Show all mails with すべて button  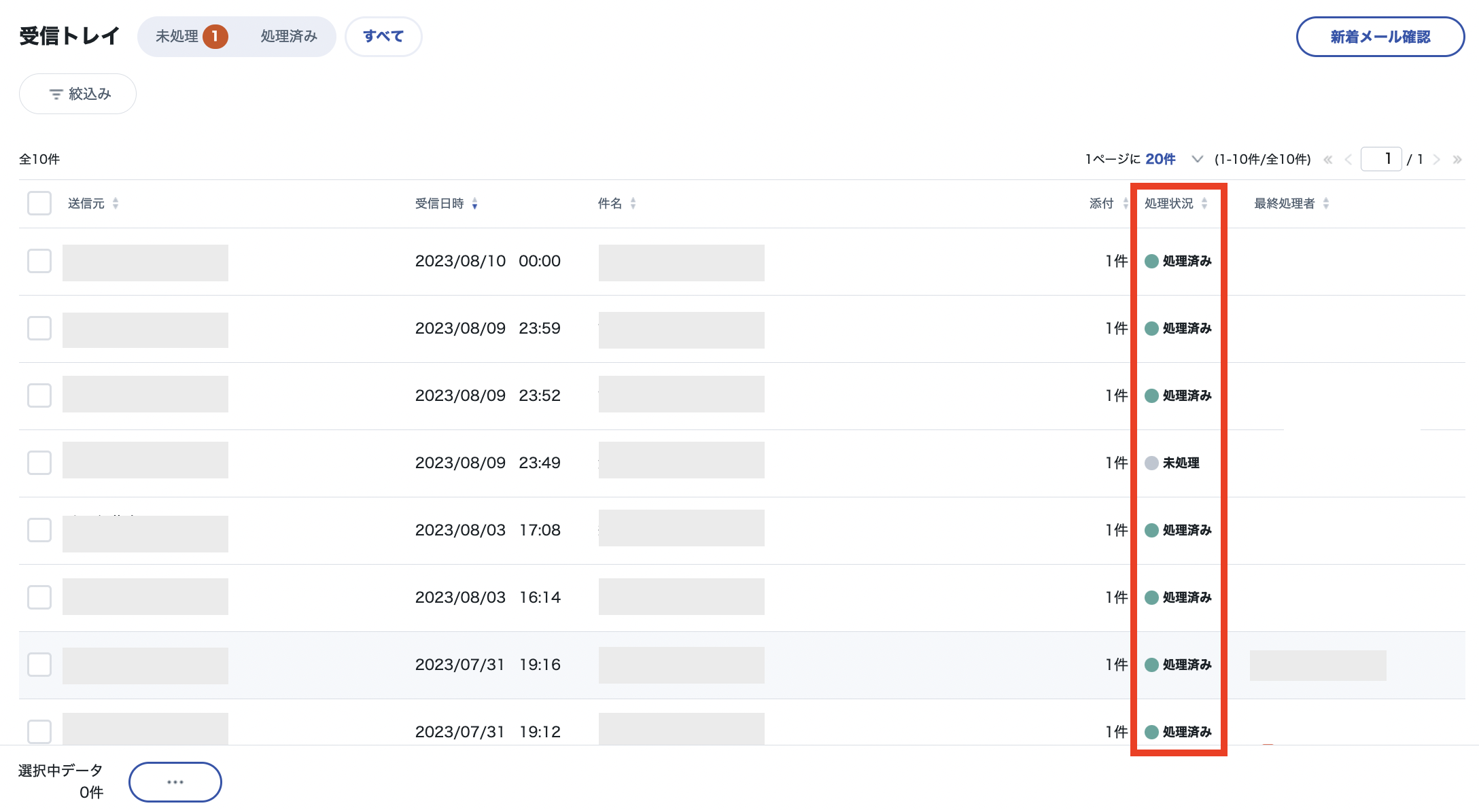coord(383,37)
